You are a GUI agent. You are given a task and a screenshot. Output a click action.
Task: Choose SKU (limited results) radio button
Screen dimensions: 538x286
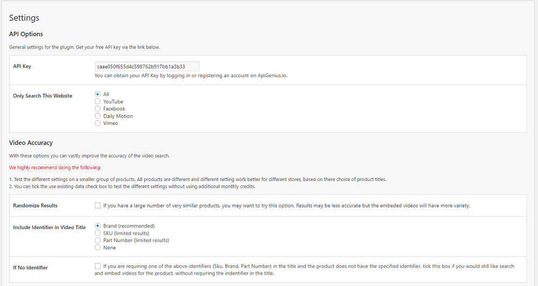(x=97, y=233)
